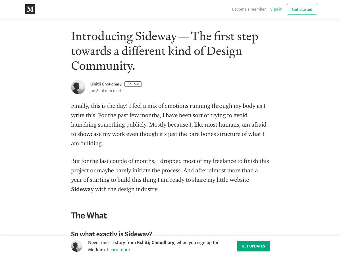Image resolution: width=341 pixels, height=256 pixels.
Task: Click the paragraph starting But for the last couple
Action: (170, 175)
